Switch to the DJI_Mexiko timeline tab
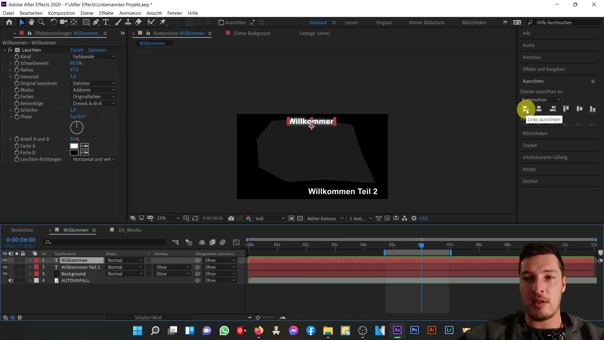604x340 pixels. pos(130,230)
